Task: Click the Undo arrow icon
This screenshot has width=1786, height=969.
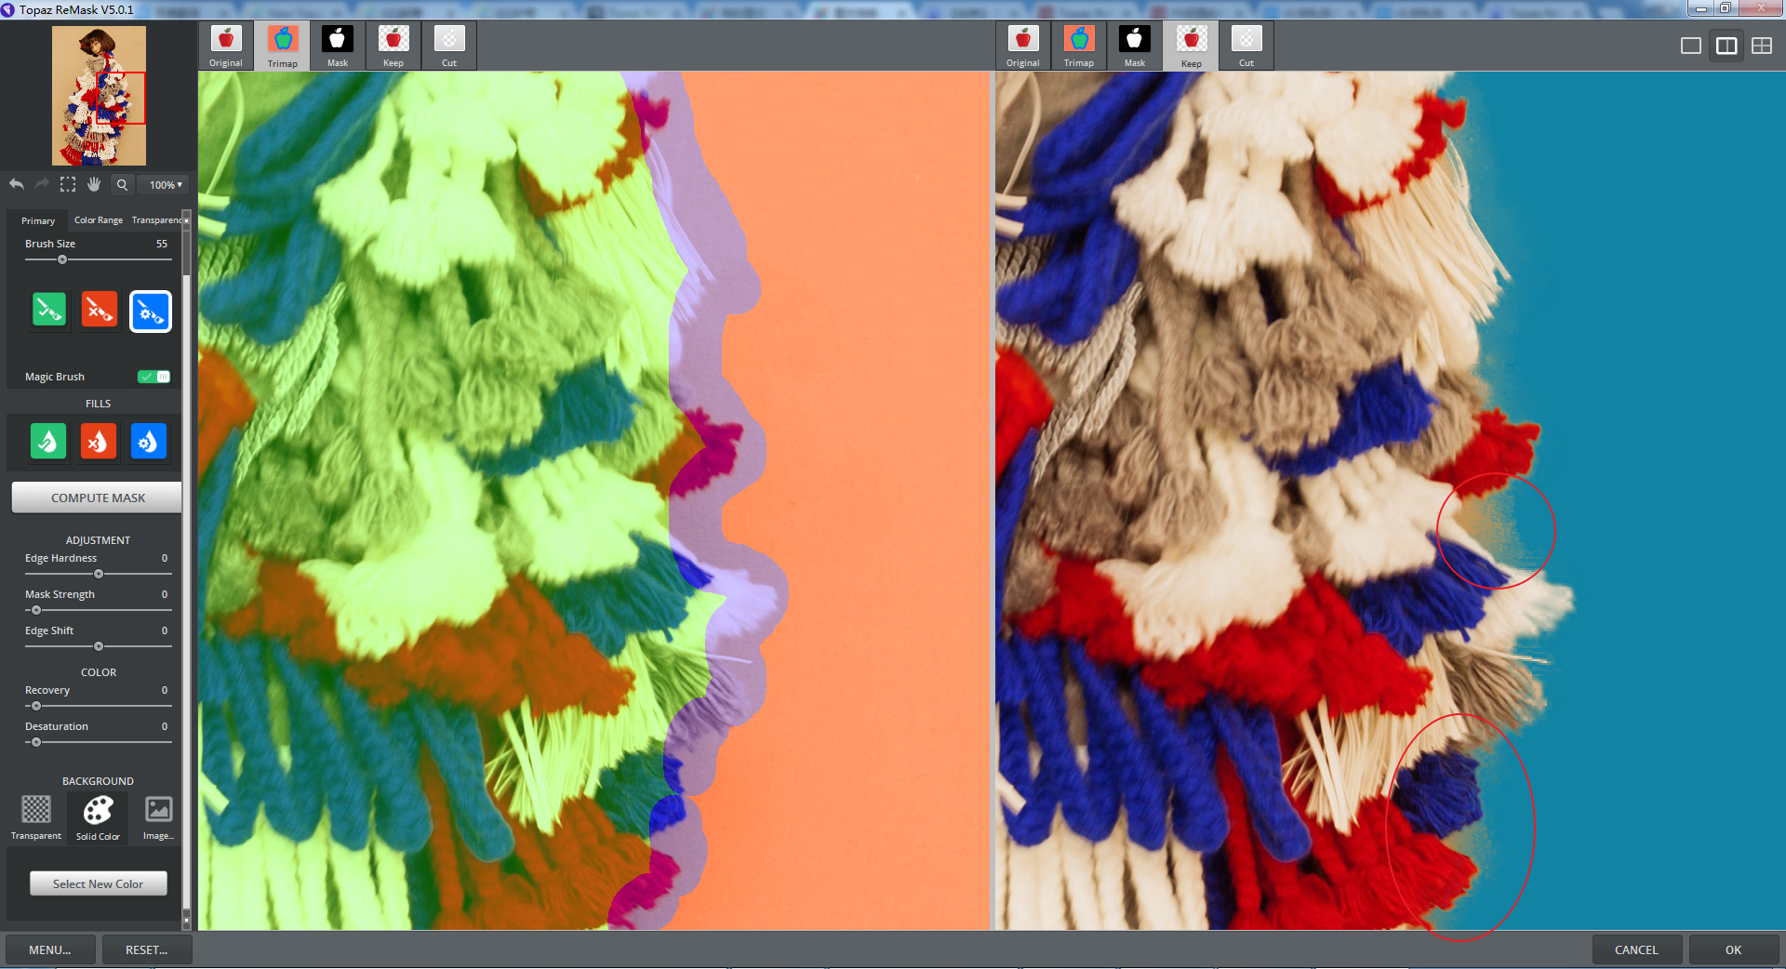Action: point(17,184)
